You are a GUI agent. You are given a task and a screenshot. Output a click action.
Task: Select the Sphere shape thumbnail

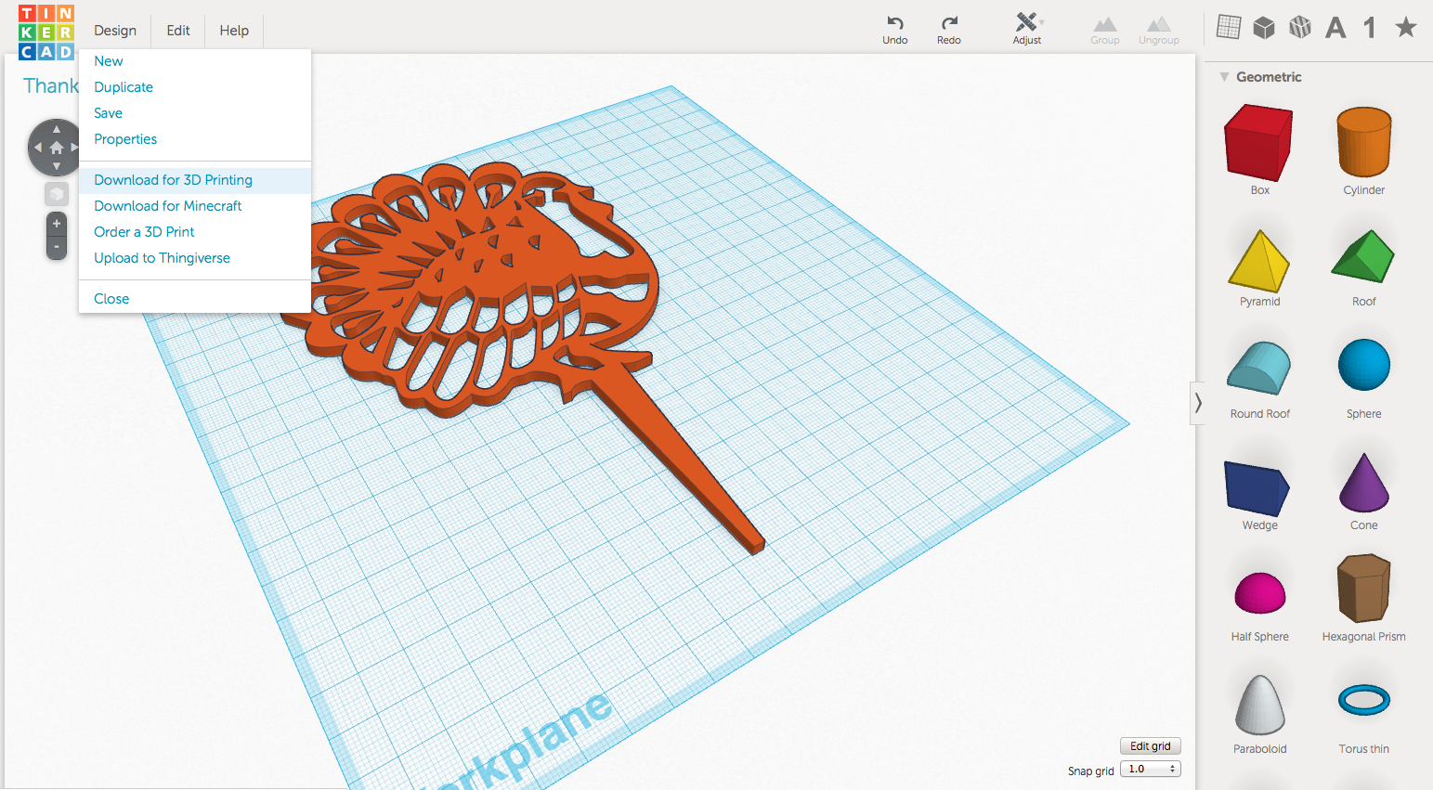click(1362, 364)
